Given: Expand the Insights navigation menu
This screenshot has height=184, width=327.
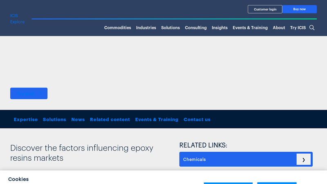Looking at the screenshot, I should [219, 28].
